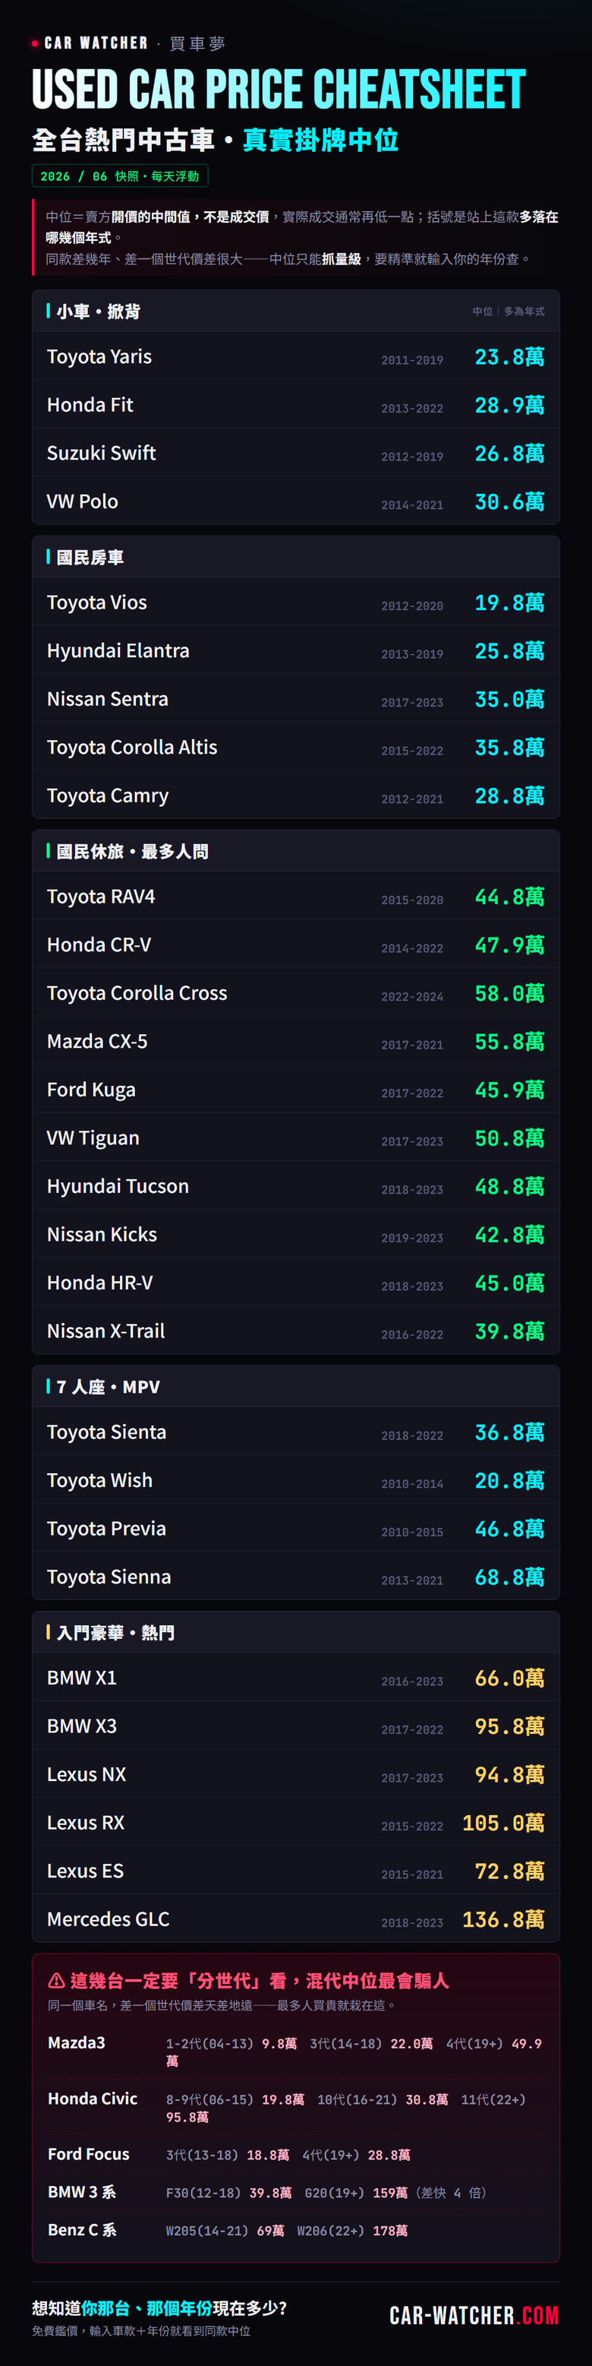Select the Toyota Sienna row

coord(295,1577)
